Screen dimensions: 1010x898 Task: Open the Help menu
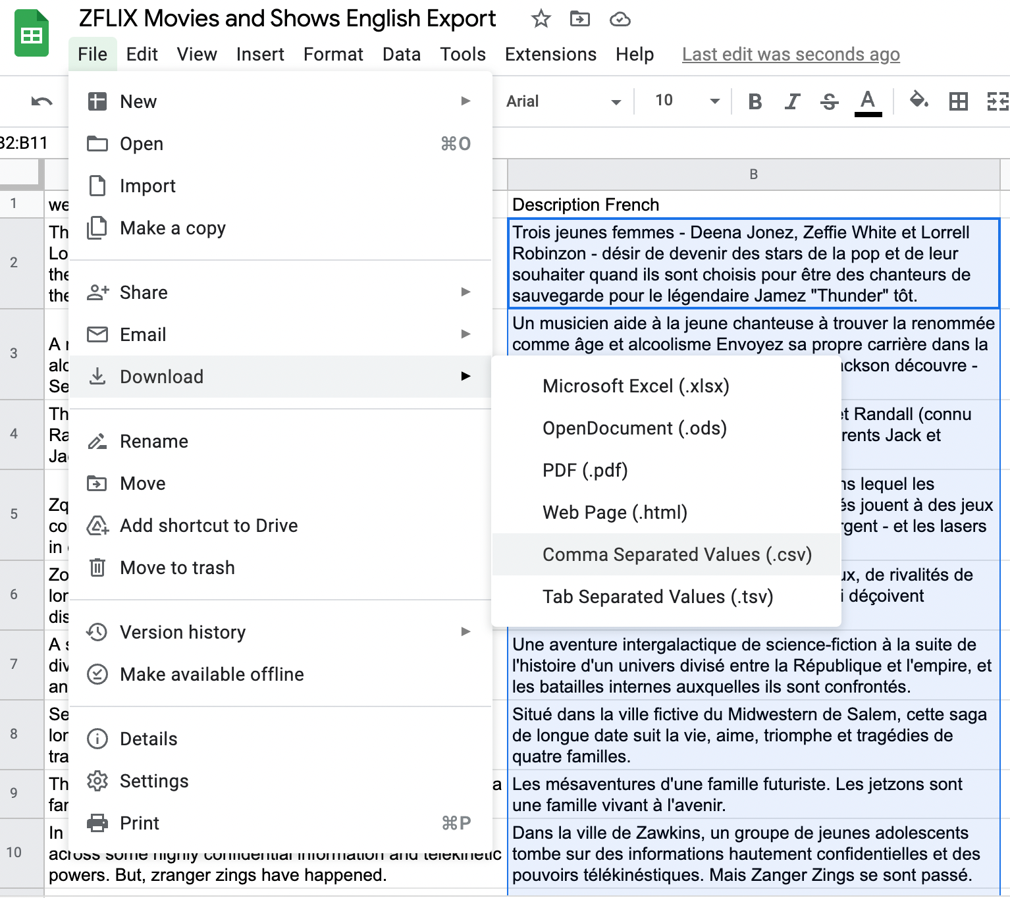click(x=635, y=54)
